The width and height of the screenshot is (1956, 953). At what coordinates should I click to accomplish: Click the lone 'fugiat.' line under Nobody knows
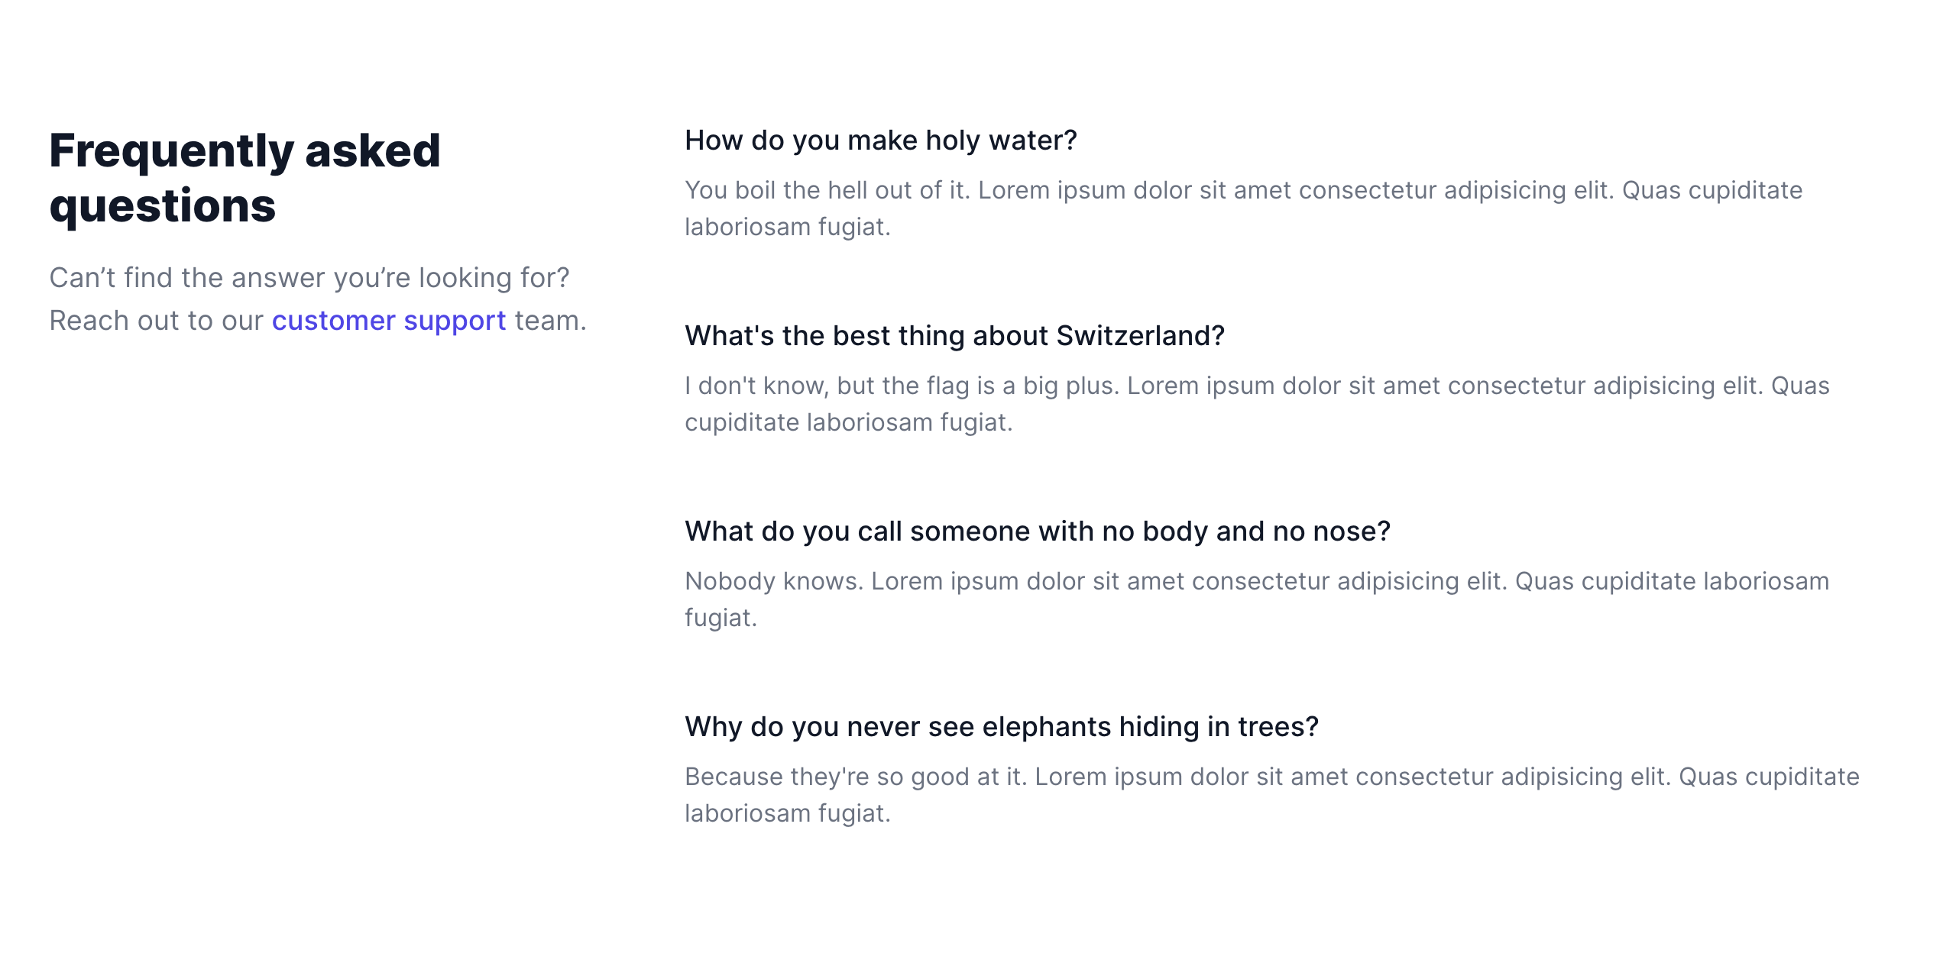[x=720, y=618]
